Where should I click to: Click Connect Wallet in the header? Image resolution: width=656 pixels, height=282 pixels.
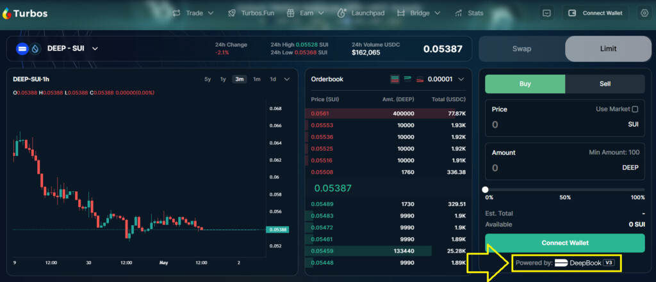(x=595, y=13)
